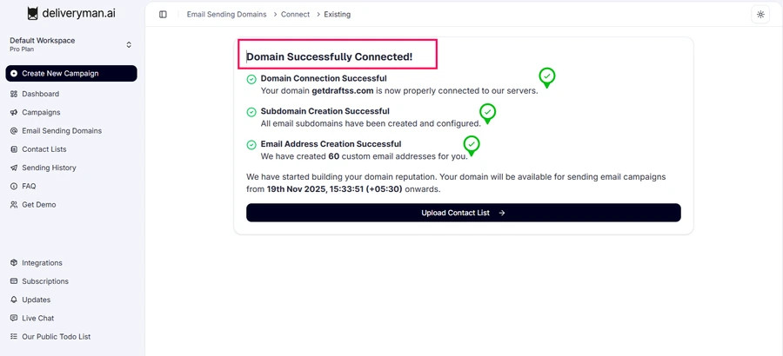Click the Upload Contact List button
The image size is (783, 356).
pos(463,213)
